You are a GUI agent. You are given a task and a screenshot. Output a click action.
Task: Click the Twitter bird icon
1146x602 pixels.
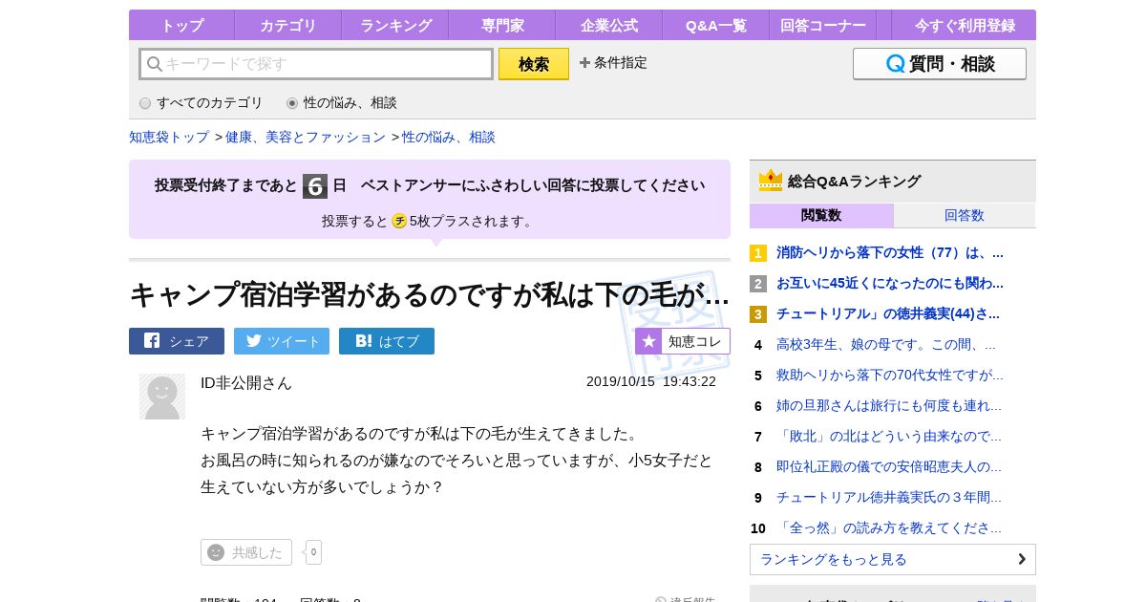click(254, 341)
